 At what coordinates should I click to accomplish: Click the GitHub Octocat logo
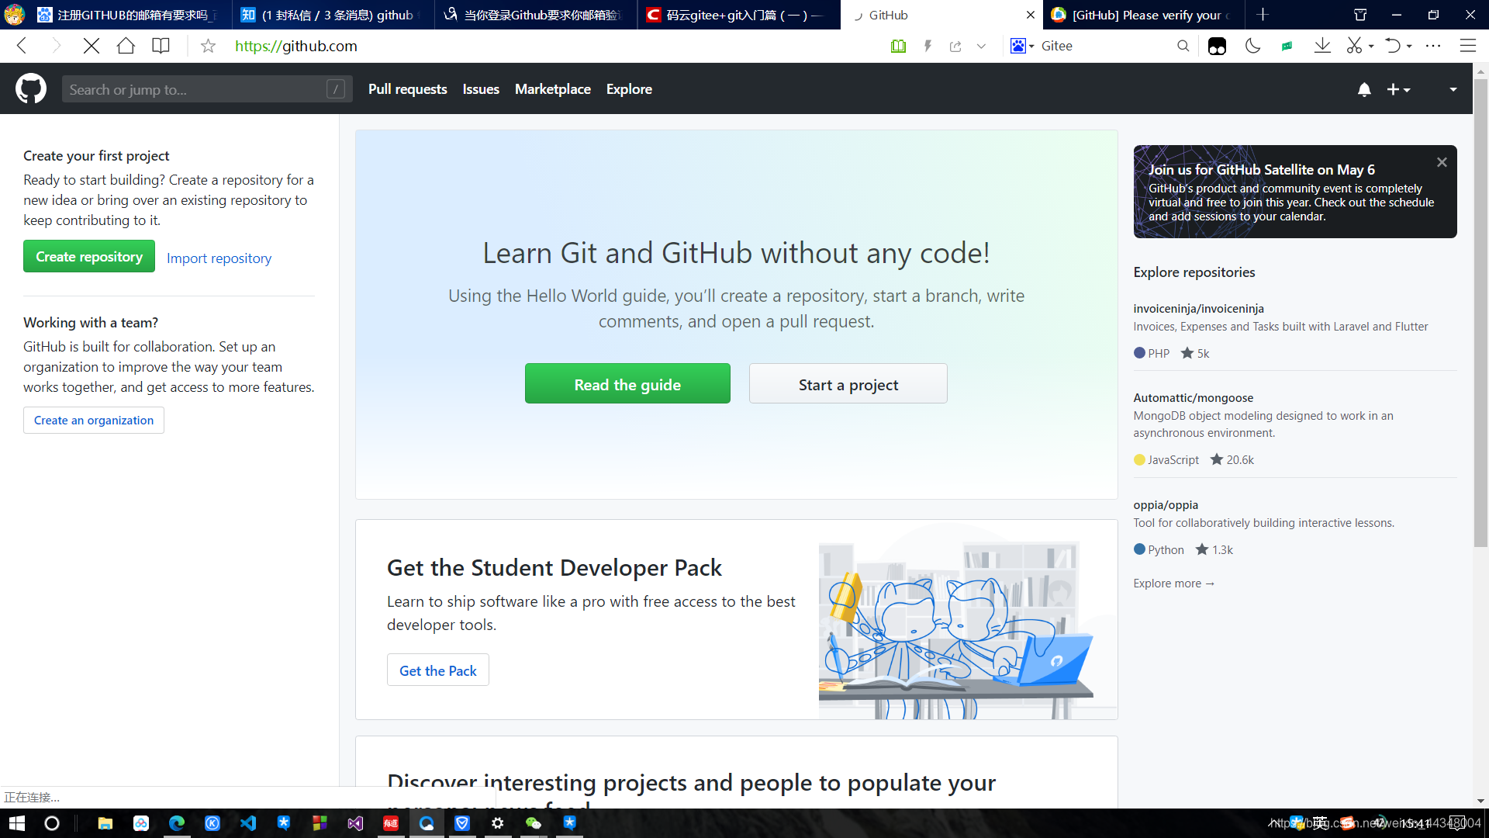click(31, 88)
